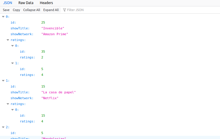Viewport: 220px width, 139px height.
Task: Select the "La casa de papel" value
Action: click(x=58, y=92)
